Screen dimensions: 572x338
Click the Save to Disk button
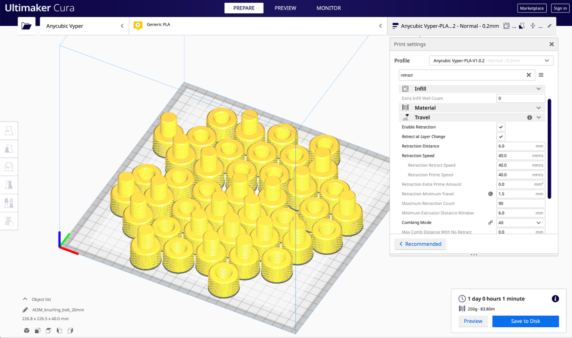[x=525, y=321]
